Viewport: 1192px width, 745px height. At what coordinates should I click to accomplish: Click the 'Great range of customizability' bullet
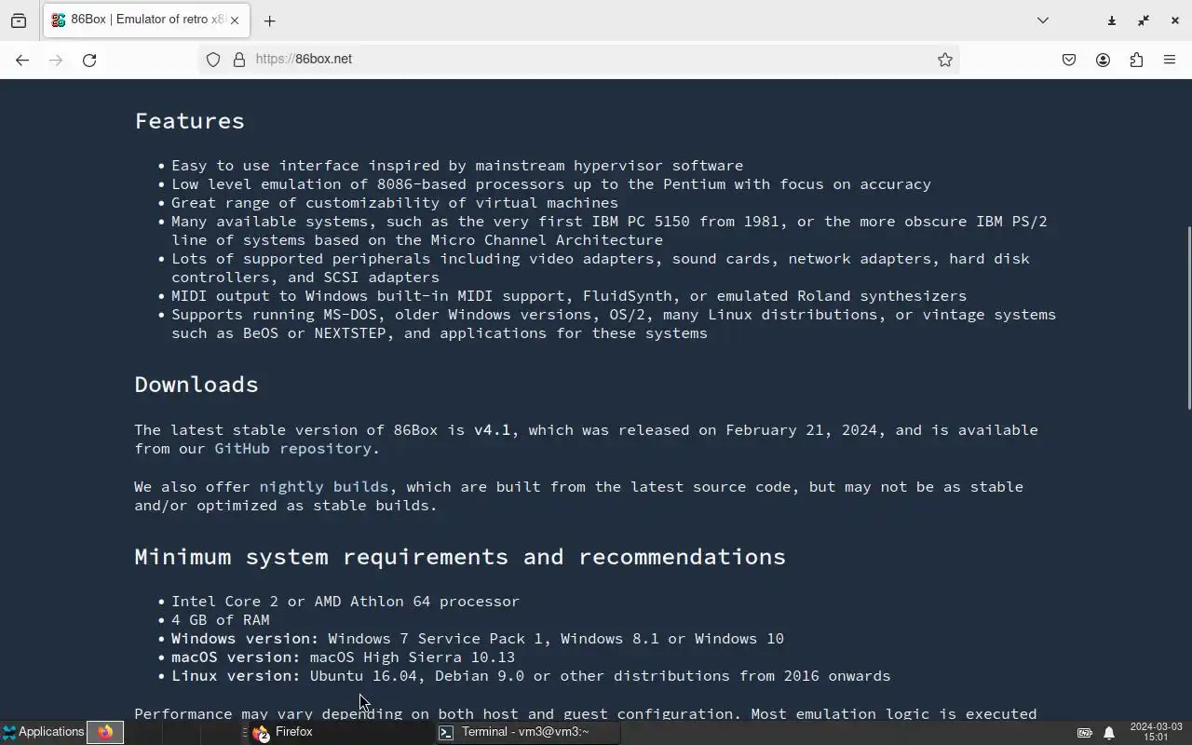click(395, 203)
